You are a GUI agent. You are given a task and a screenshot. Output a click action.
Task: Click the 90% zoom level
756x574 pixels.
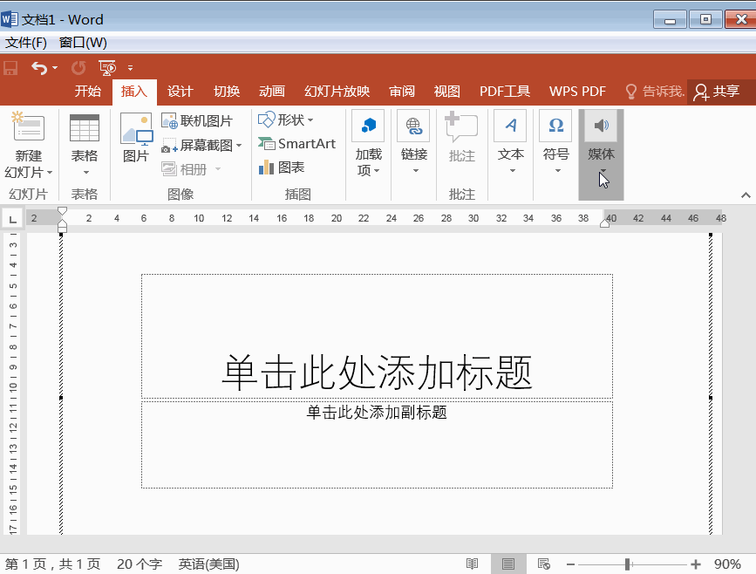(727, 564)
